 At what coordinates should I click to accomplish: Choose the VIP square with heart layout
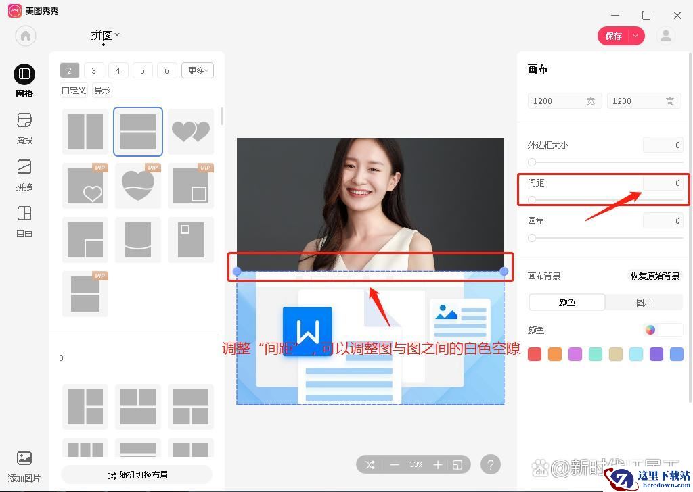tap(85, 186)
